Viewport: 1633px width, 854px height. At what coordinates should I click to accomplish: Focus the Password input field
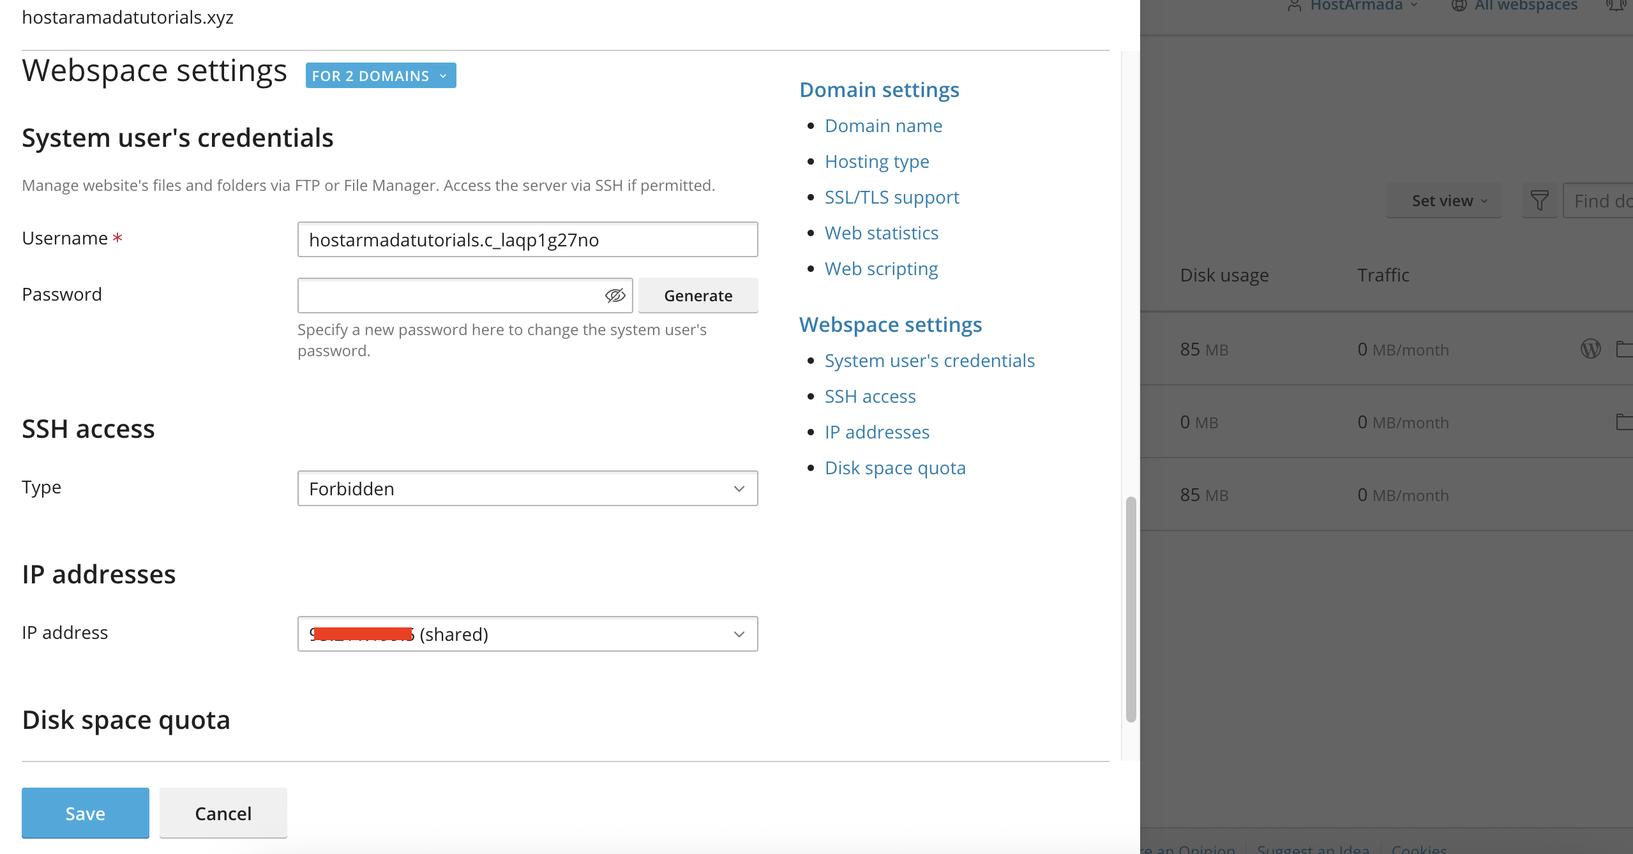tap(465, 296)
